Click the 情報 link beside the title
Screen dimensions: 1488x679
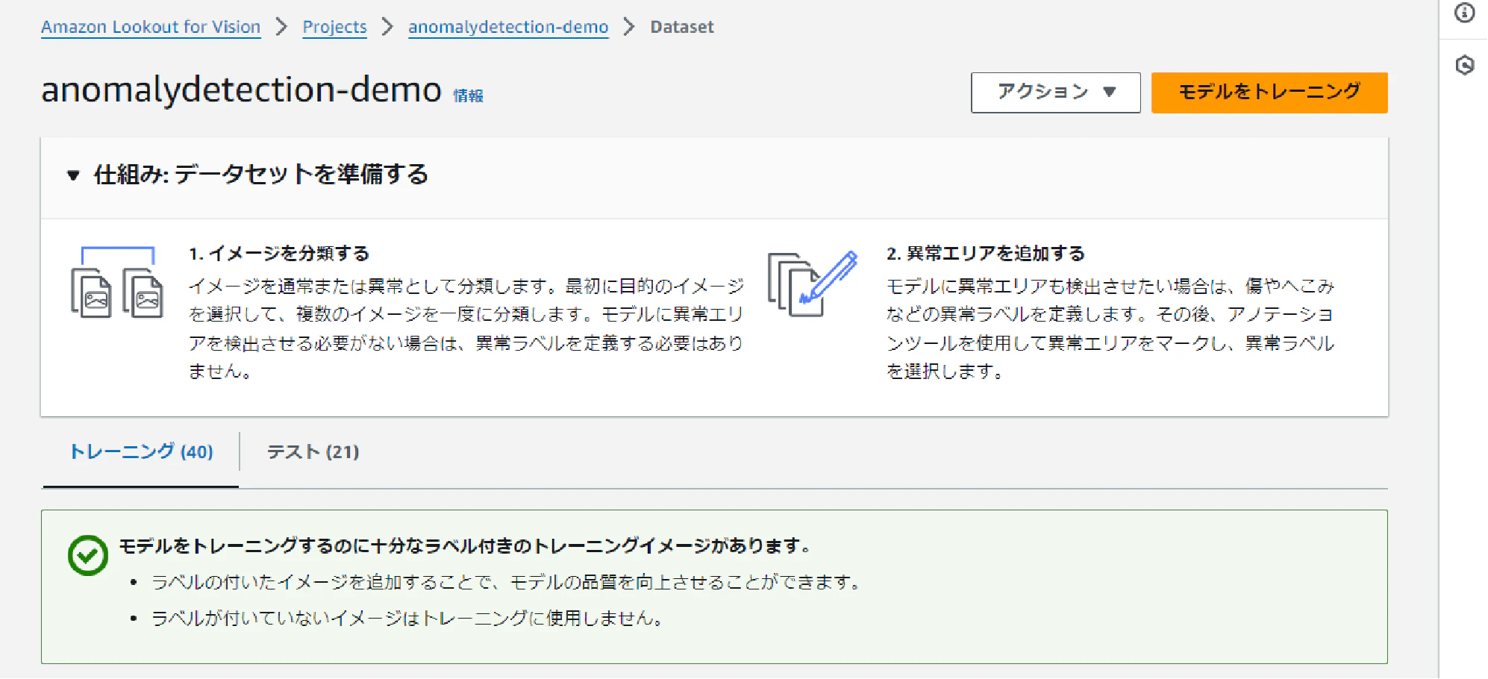coord(468,96)
